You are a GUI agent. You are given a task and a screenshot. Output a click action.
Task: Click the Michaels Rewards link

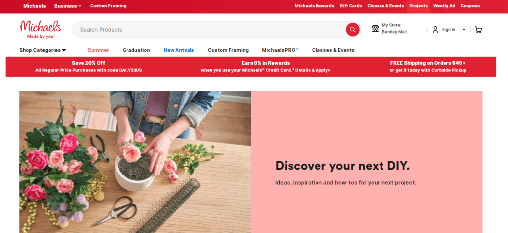point(314,6)
